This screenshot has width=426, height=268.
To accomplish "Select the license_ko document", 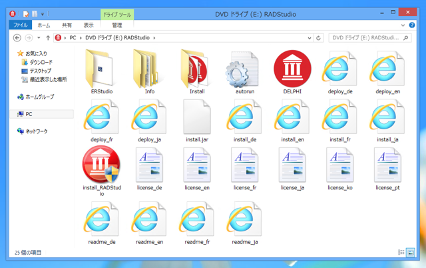I will point(340,169).
